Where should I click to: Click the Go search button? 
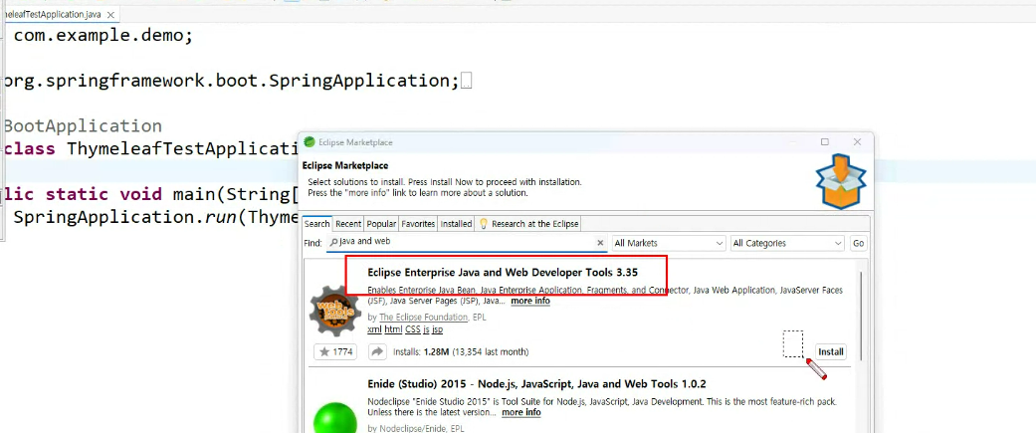point(858,243)
